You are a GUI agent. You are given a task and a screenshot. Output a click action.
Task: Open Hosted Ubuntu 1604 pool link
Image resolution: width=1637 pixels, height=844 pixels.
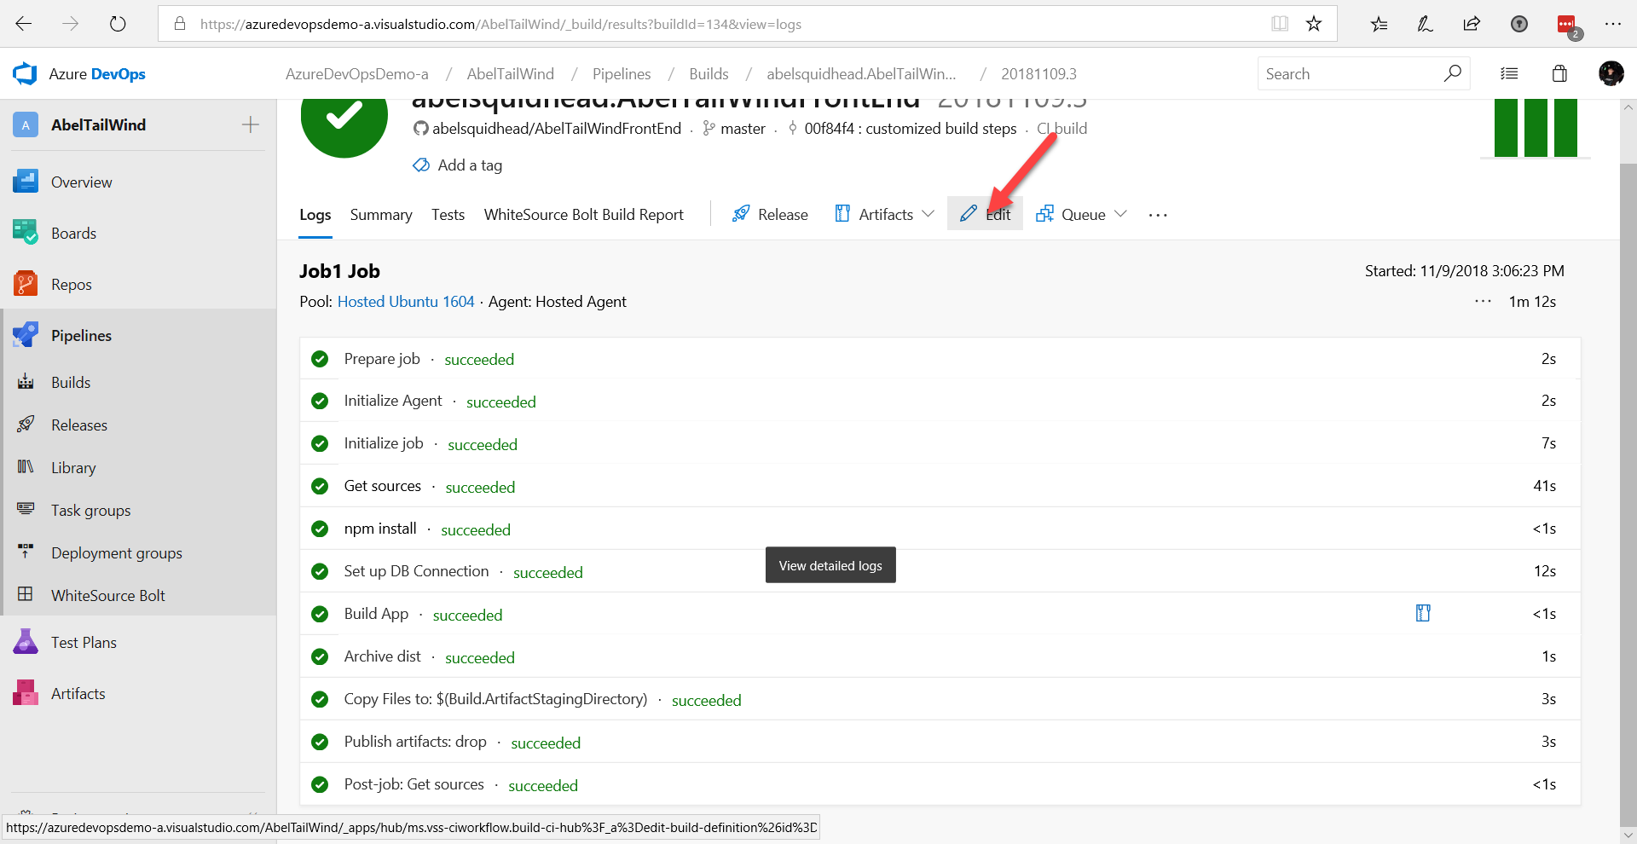[x=406, y=302]
